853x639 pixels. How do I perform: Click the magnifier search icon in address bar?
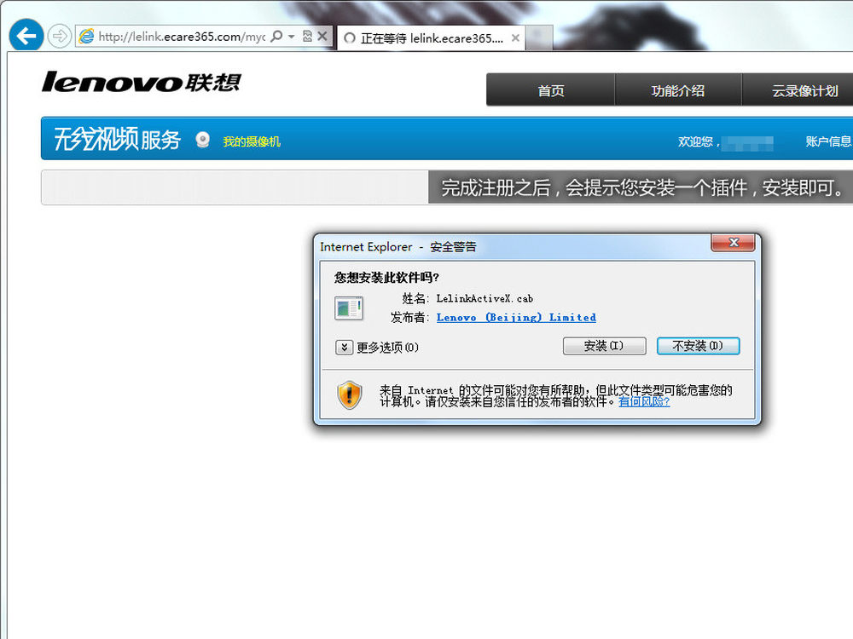[276, 37]
